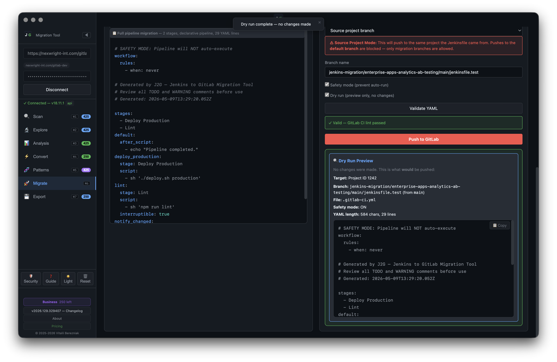Click the Reset trash button

click(x=85, y=279)
